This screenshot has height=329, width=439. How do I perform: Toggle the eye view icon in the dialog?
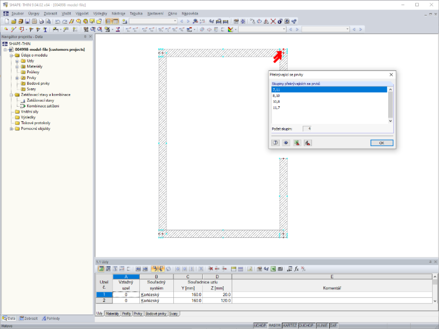tap(286, 143)
